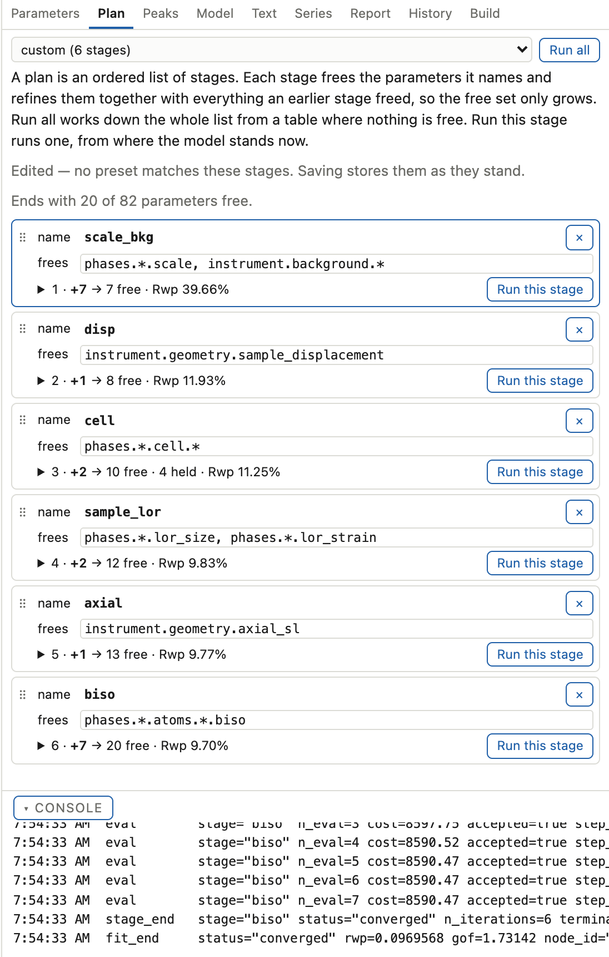Run this stage for biso
The height and width of the screenshot is (957, 609).
point(540,746)
